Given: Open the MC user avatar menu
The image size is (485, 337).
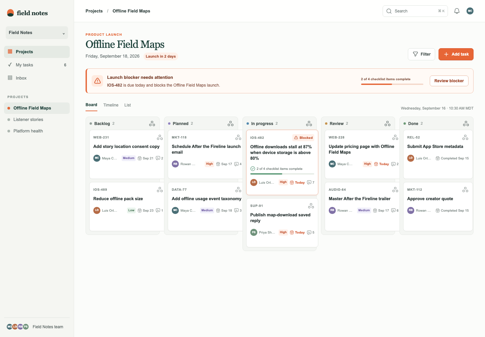Looking at the screenshot, I should click(x=470, y=11).
